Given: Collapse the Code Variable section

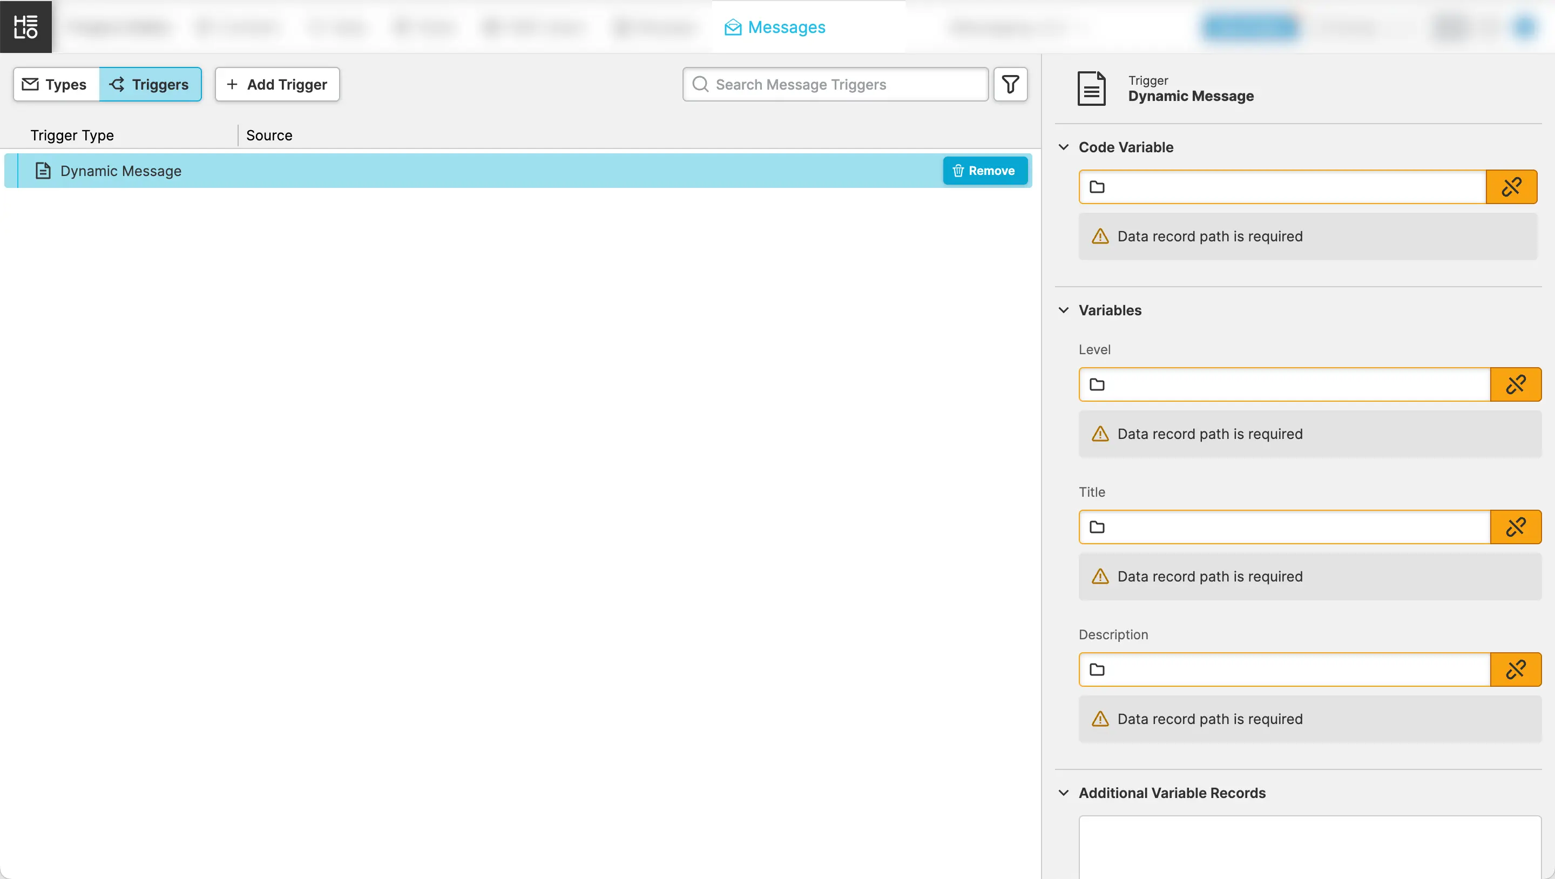Looking at the screenshot, I should (1064, 147).
